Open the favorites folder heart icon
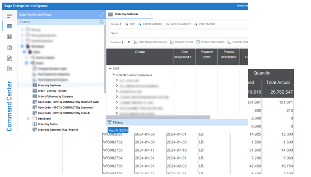311x177 pixels. pyautogui.click(x=9, y=69)
